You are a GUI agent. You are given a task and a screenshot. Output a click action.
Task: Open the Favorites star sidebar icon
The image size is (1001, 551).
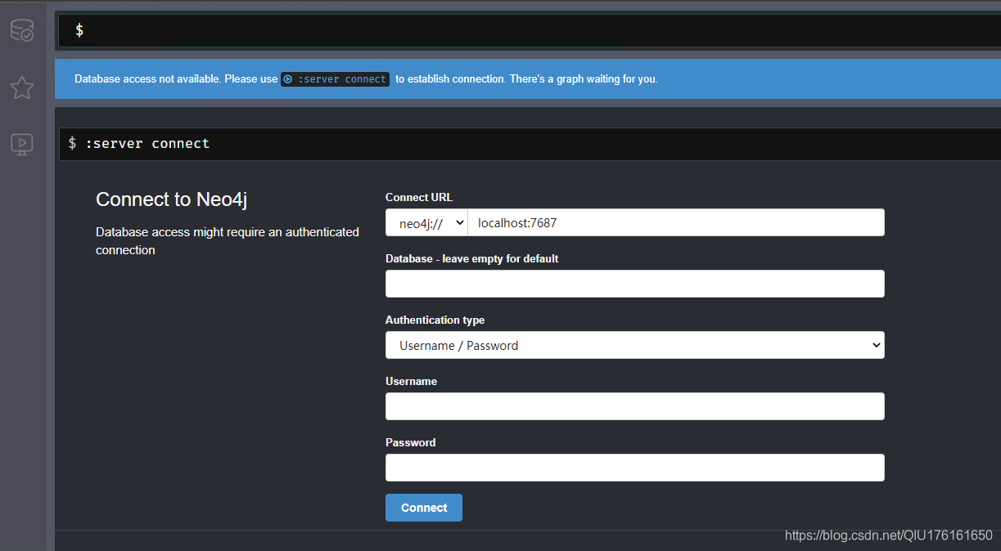[22, 87]
